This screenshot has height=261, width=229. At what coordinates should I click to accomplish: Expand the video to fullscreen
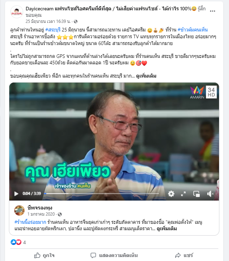(183, 194)
